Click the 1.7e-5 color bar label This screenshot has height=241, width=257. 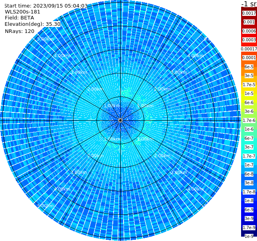tap(249, 85)
